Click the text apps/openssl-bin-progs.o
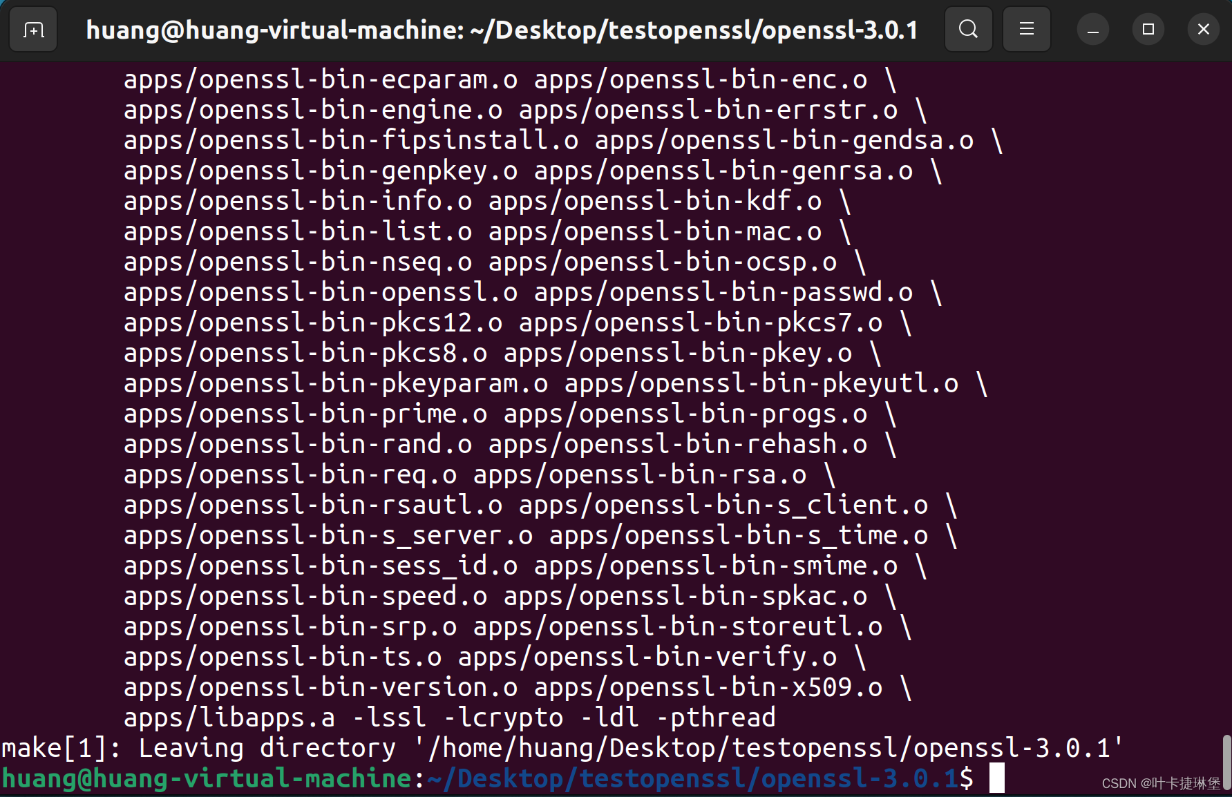Viewport: 1232px width, 797px height. click(x=685, y=414)
